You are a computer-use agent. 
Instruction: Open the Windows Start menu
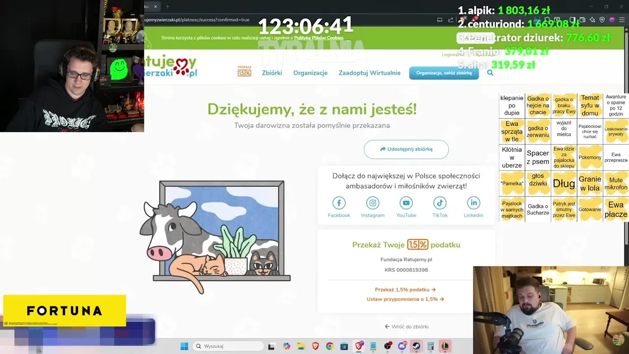click(184, 346)
